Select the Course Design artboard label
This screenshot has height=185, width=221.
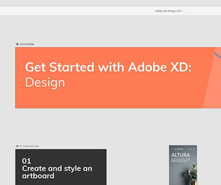pyautogui.click(x=27, y=44)
